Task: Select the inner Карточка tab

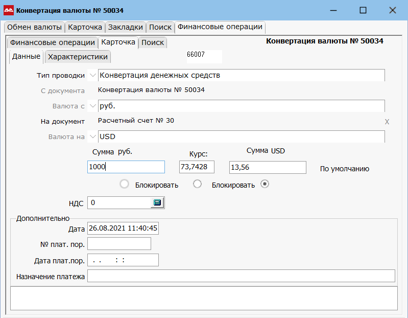Action: point(118,42)
